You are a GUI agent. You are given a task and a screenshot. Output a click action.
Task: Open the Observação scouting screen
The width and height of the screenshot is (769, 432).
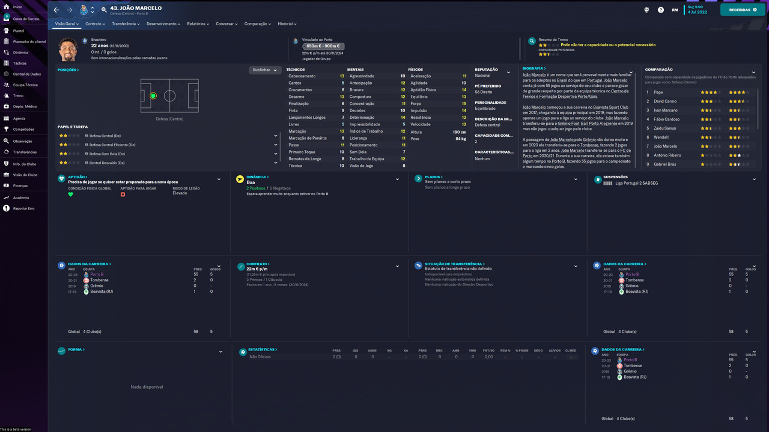[21, 141]
